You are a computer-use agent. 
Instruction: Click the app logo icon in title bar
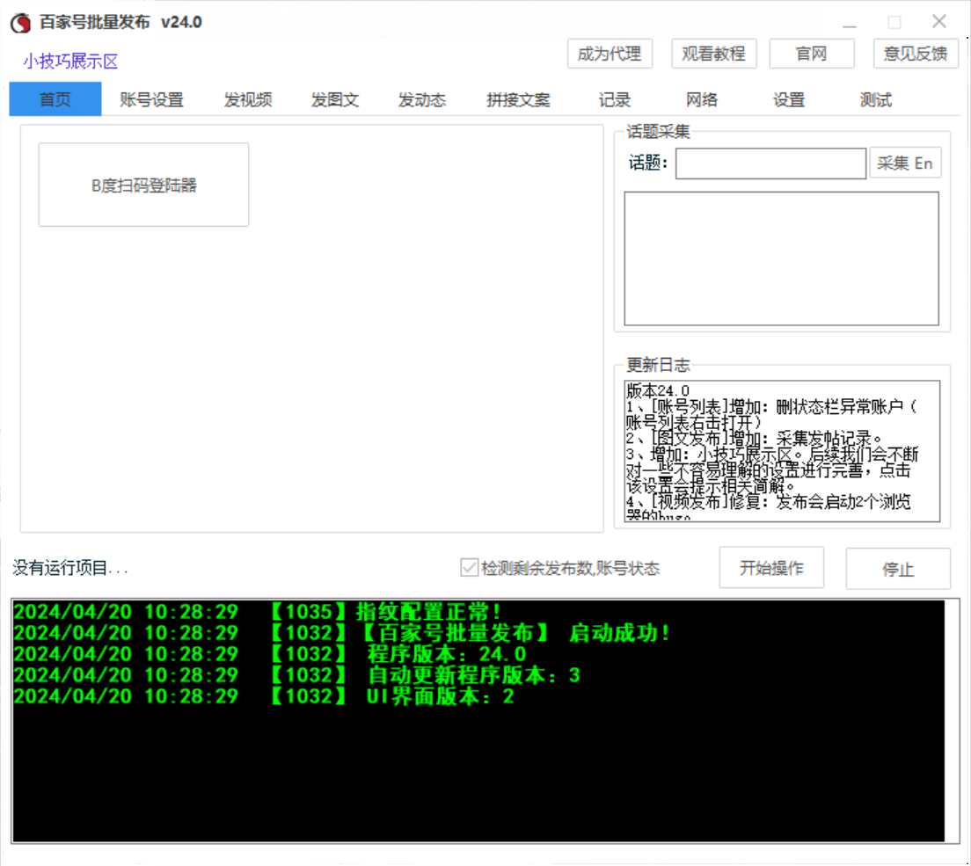pyautogui.click(x=20, y=23)
